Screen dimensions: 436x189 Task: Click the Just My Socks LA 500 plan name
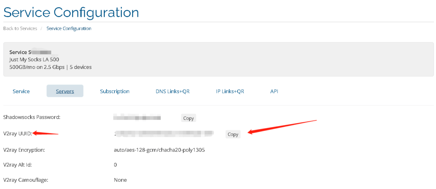[x=34, y=59]
